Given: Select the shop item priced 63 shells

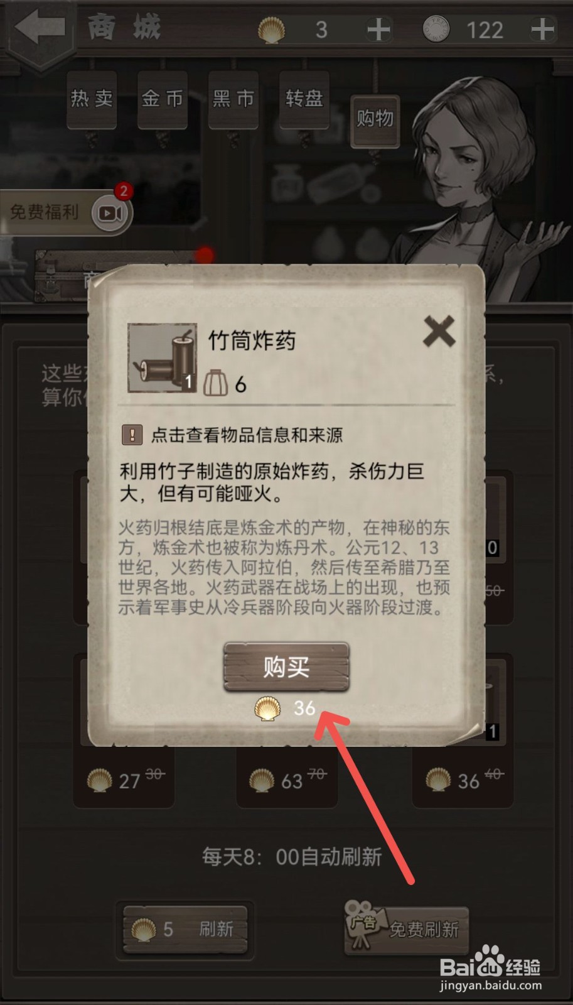Looking at the screenshot, I should coord(287,780).
